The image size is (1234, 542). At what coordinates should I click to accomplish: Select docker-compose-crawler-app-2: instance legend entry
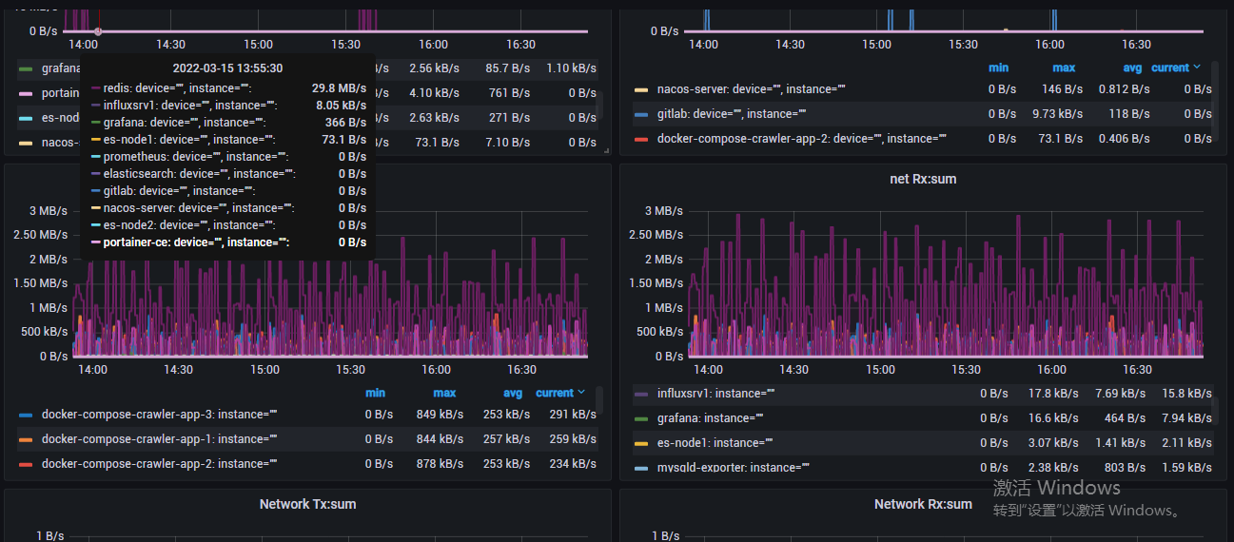159,463
